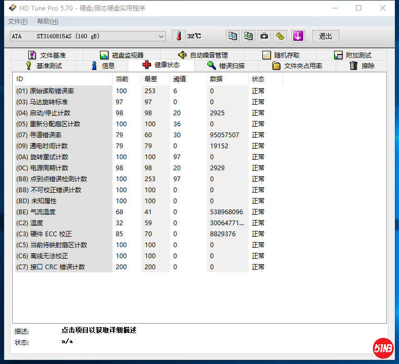Screen dimensions: 399x364
Task: Open the 文件 menu
Action: point(17,21)
